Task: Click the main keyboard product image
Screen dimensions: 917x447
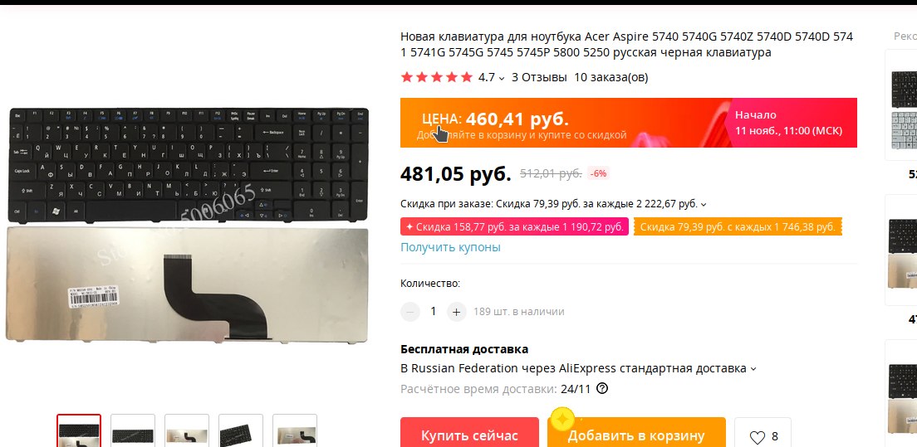Action: coord(189,225)
